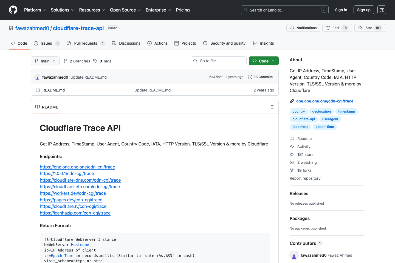395x263 pixels.
Task: Click the Activity pulse icon in sidebar
Action: [292, 146]
